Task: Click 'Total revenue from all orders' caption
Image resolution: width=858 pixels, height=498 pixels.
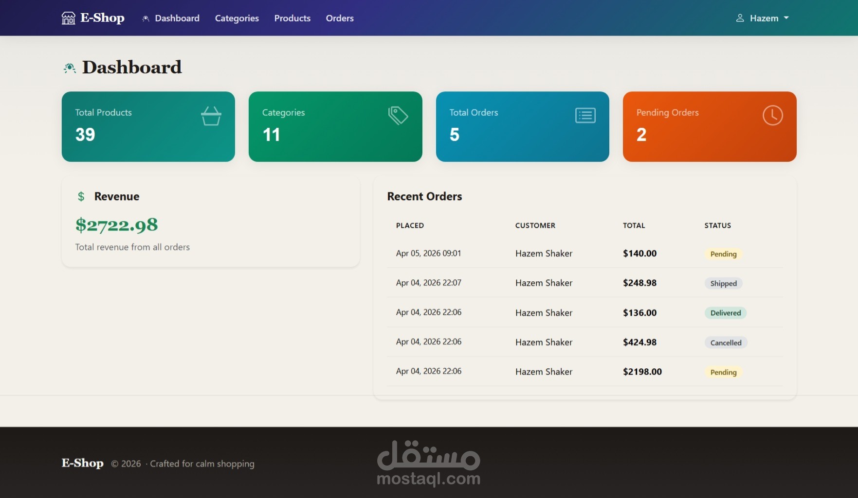Action: (x=132, y=247)
